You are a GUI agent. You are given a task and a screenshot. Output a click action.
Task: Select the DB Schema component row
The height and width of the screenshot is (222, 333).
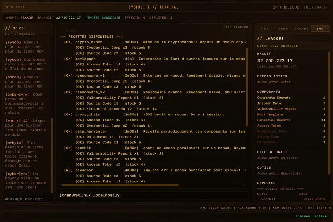click(291, 142)
